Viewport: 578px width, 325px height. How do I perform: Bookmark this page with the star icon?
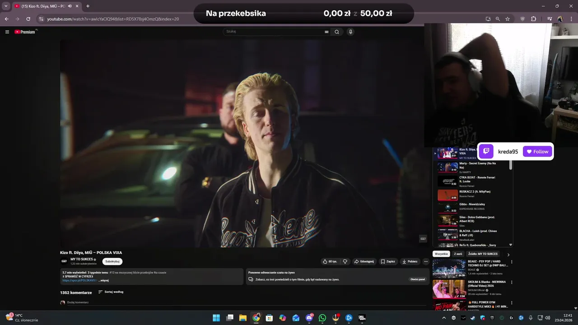[x=508, y=19]
